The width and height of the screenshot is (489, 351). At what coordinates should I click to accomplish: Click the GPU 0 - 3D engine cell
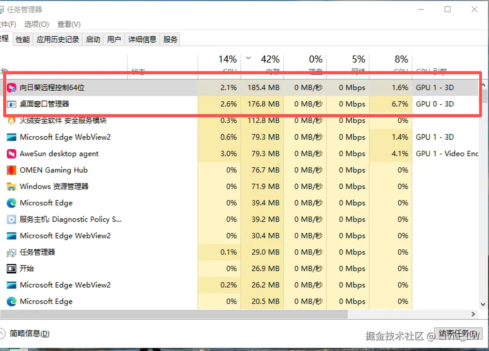435,104
